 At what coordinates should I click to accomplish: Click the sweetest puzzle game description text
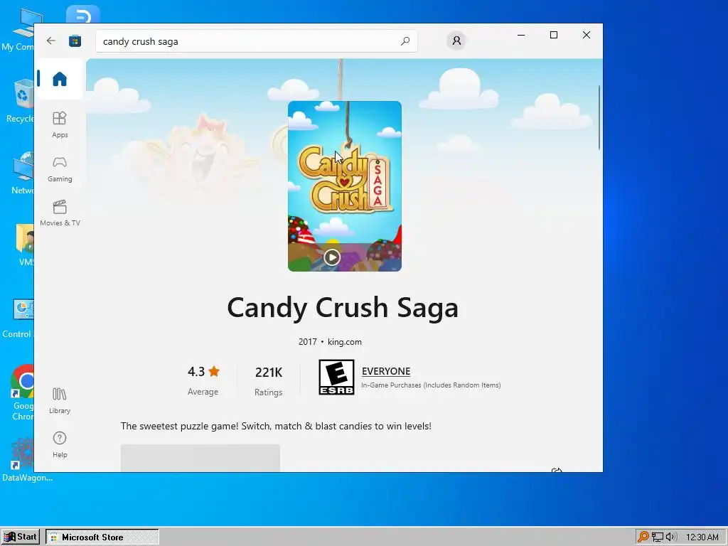pos(276,426)
